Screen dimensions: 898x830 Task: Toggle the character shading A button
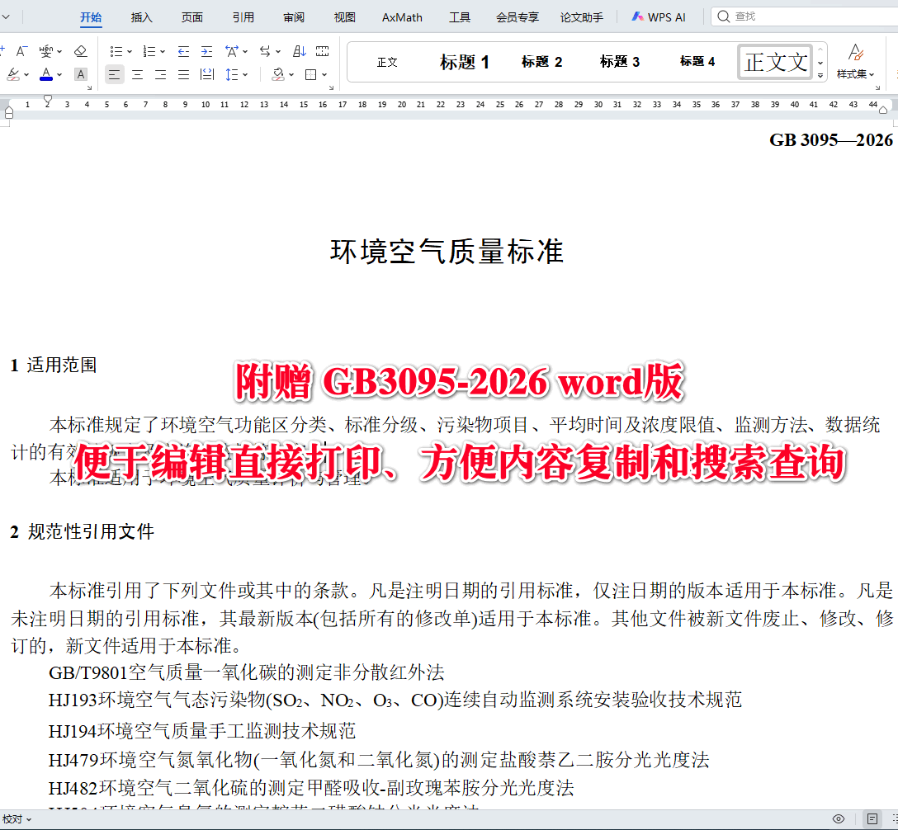pos(80,73)
